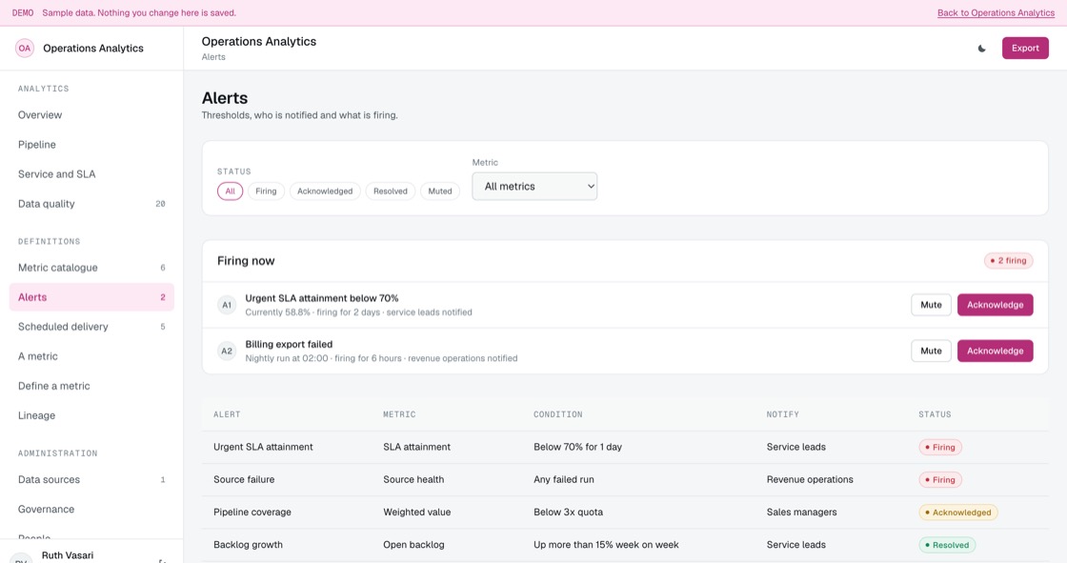Image resolution: width=1067 pixels, height=563 pixels.
Task: Filter alerts by Firing status
Action: click(x=266, y=191)
